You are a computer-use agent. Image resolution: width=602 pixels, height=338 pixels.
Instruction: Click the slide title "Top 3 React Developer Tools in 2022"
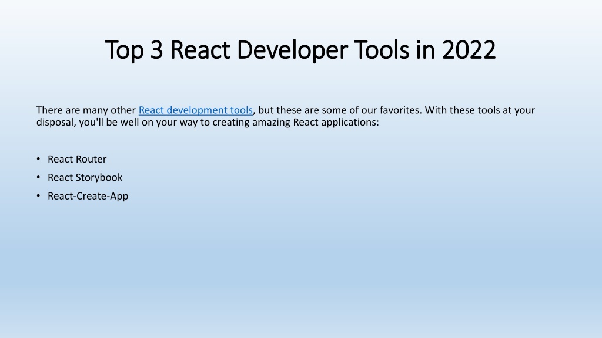[300, 50]
